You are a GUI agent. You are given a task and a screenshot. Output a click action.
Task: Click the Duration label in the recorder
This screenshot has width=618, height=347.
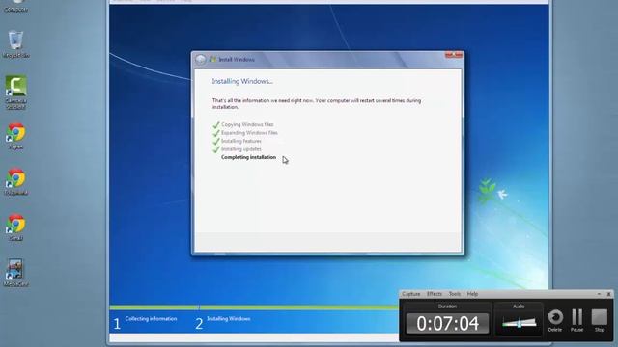pos(447,307)
